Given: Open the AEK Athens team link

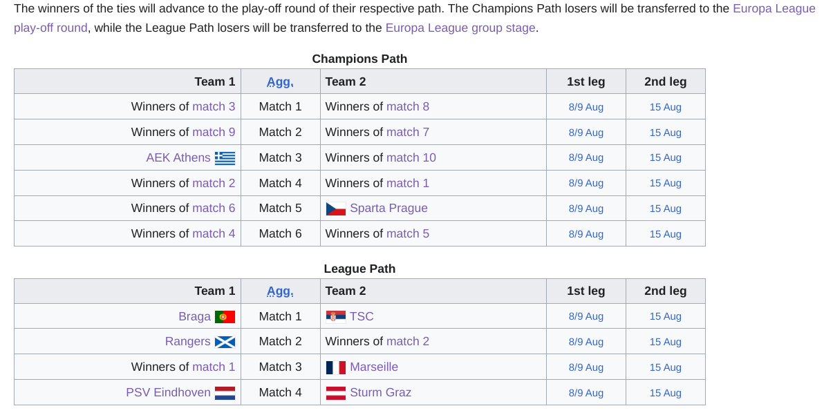Looking at the screenshot, I should (x=178, y=157).
